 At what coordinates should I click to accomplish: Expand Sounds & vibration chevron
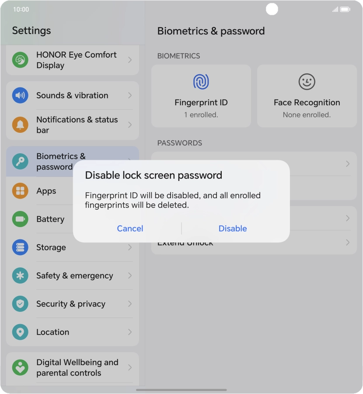pyautogui.click(x=130, y=95)
